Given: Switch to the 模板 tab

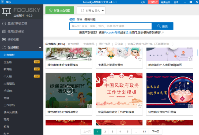Looking at the screenshot, I should click(x=72, y=19).
